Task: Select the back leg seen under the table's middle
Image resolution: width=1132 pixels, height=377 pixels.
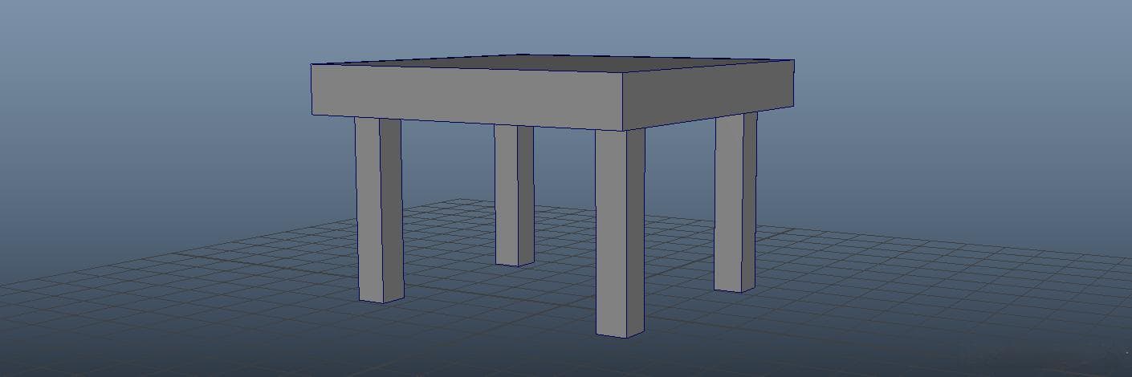Action: pos(514,195)
